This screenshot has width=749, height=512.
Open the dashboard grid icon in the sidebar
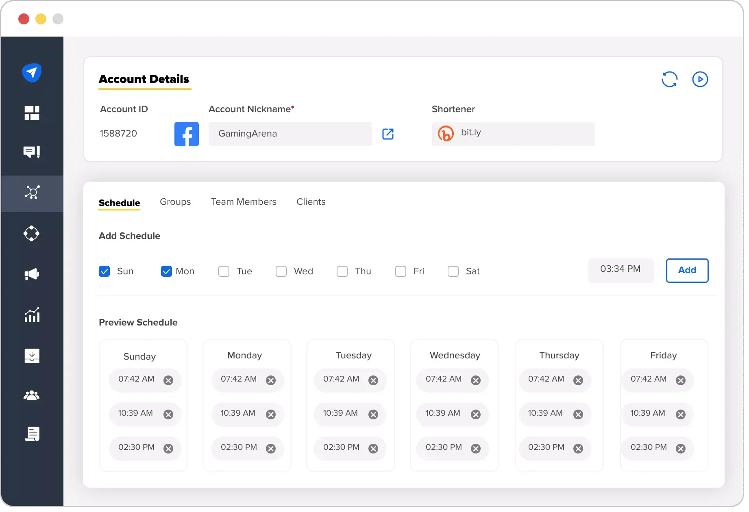(x=32, y=113)
